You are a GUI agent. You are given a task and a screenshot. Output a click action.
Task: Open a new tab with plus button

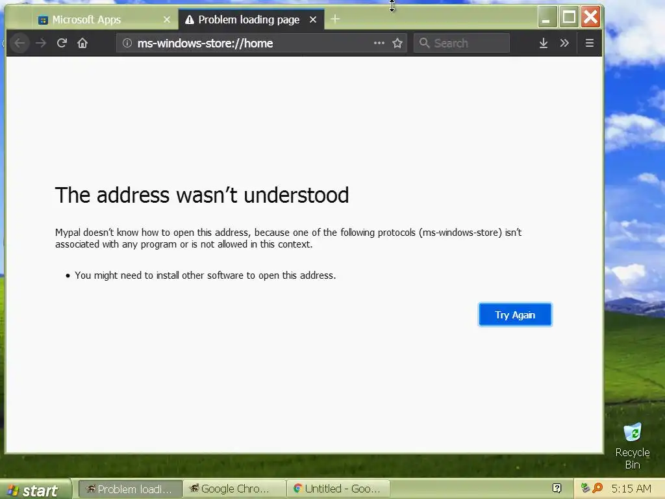[x=335, y=19]
